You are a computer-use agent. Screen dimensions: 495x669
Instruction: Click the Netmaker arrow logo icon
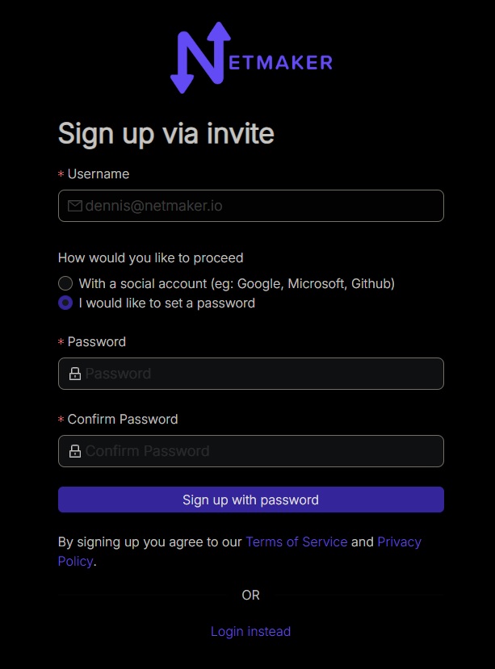pyautogui.click(x=201, y=57)
